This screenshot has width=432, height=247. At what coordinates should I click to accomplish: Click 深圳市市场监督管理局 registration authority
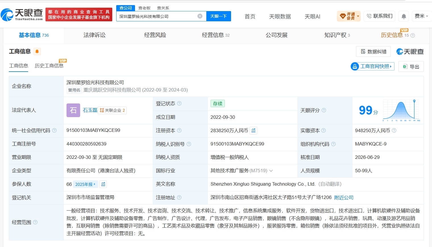pos(90,198)
